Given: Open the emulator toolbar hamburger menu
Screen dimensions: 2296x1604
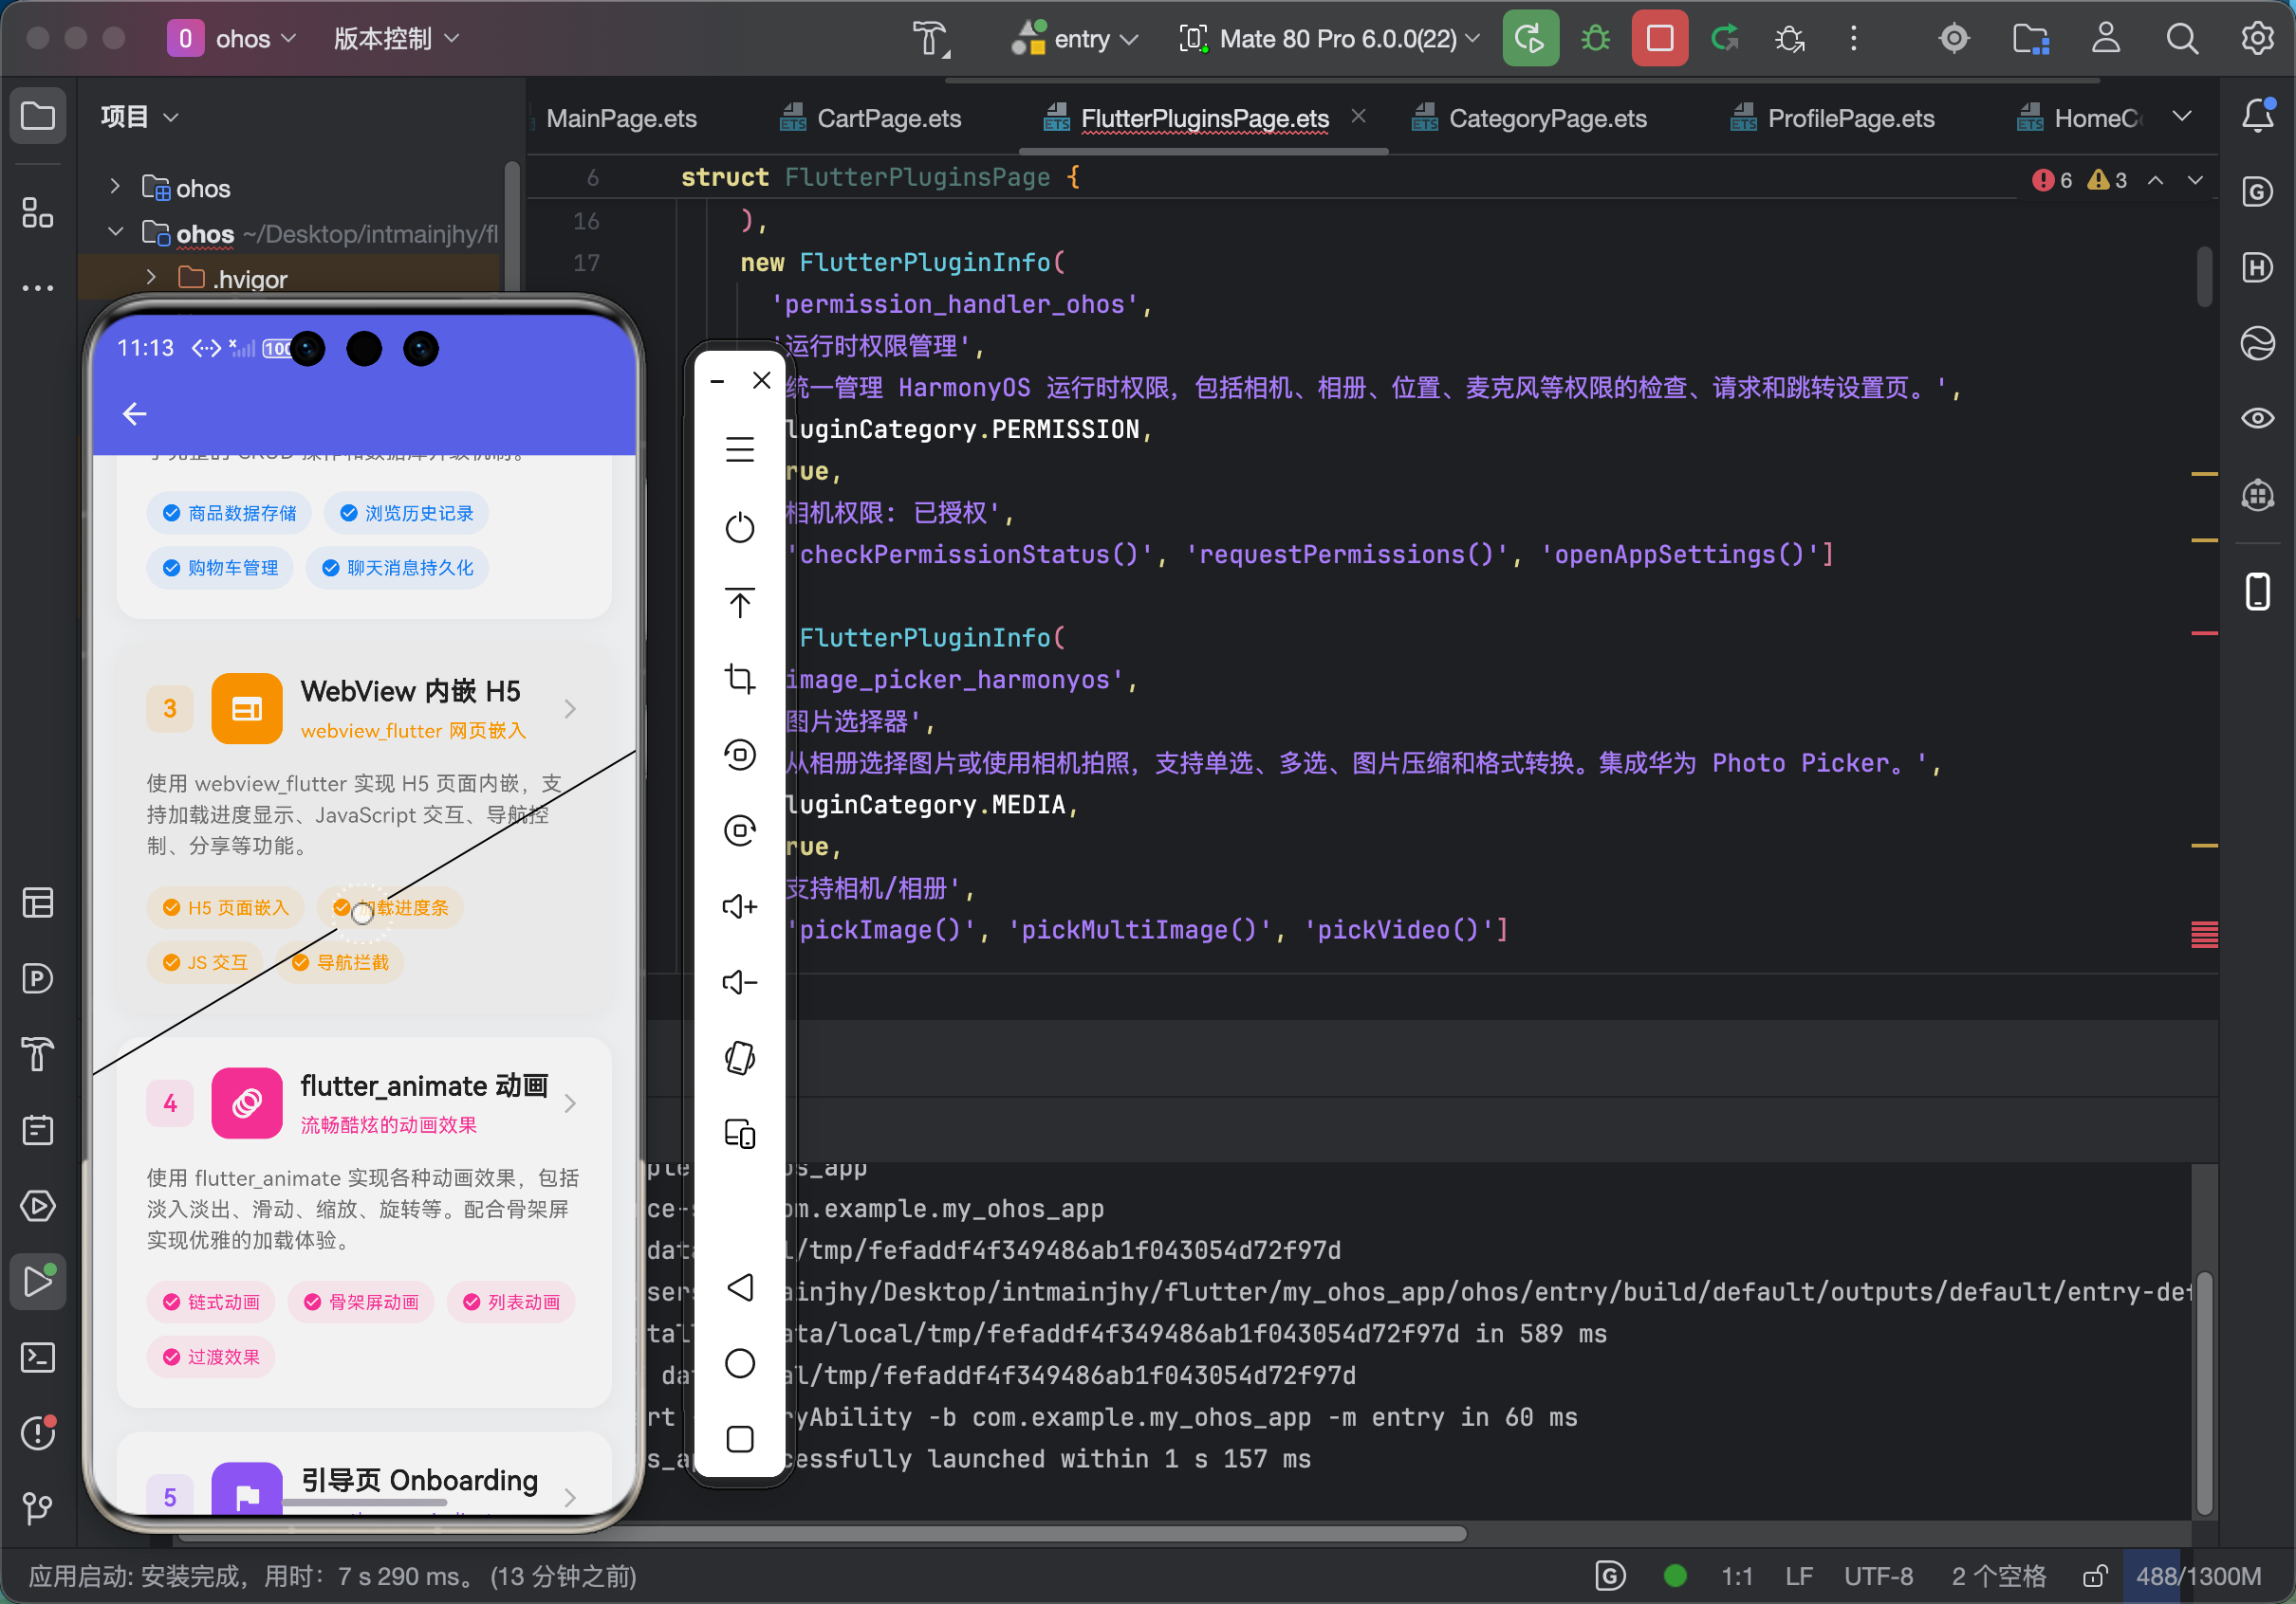Looking at the screenshot, I should click(739, 449).
